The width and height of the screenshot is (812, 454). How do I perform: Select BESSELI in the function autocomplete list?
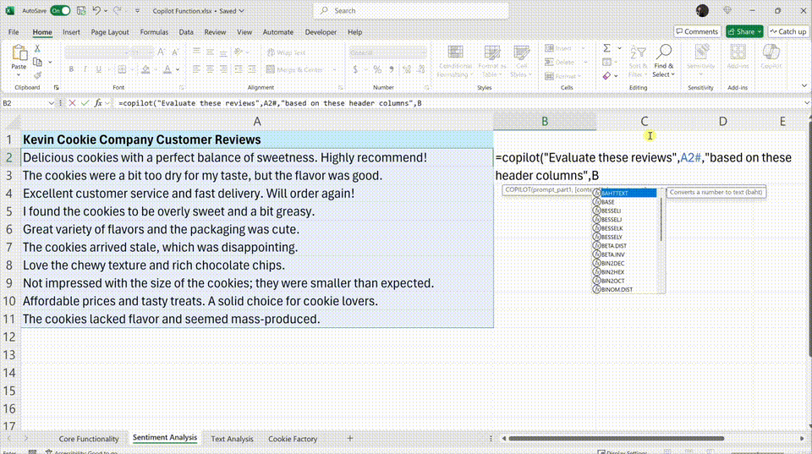coord(624,211)
